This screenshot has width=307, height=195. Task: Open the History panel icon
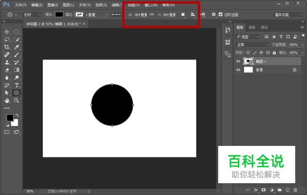tap(228, 30)
